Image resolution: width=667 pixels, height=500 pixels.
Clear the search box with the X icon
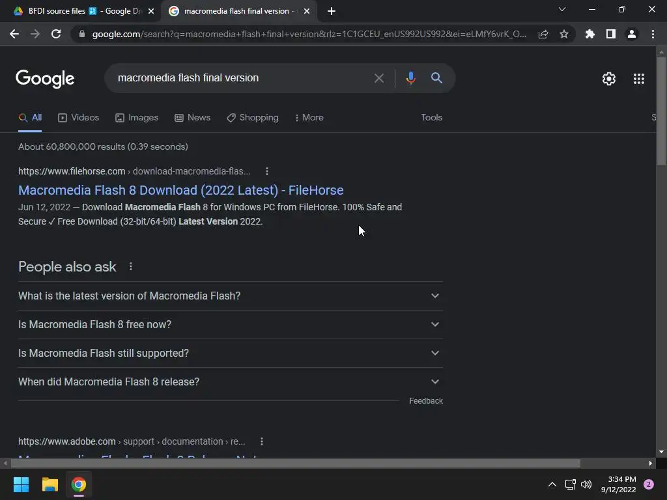click(x=378, y=78)
